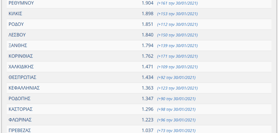Click the ΘΕΣΠΡΩΤΙΑΣ row label
This screenshot has height=133, width=278.
(x=22, y=78)
